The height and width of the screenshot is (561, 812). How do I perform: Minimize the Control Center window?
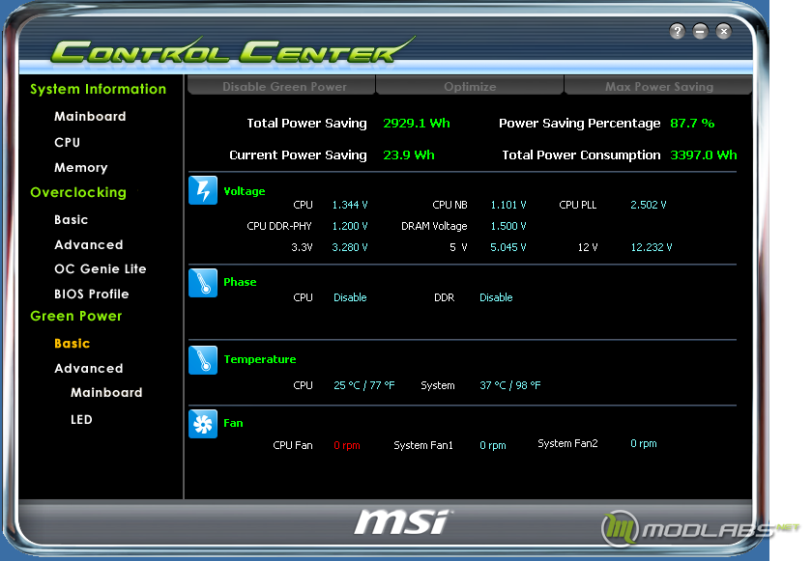700,32
